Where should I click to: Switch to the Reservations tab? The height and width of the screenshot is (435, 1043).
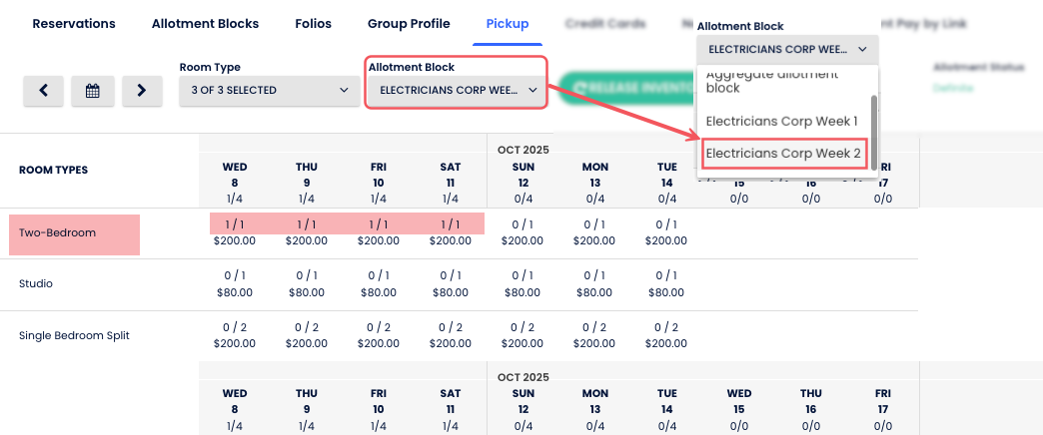[x=74, y=24]
